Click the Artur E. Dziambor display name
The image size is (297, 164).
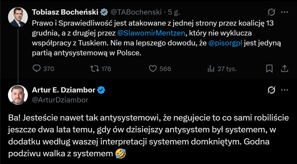(x=64, y=90)
